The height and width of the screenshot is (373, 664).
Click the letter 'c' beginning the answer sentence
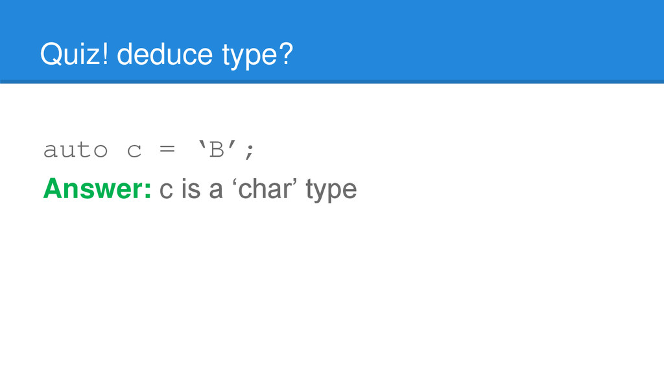(166, 190)
